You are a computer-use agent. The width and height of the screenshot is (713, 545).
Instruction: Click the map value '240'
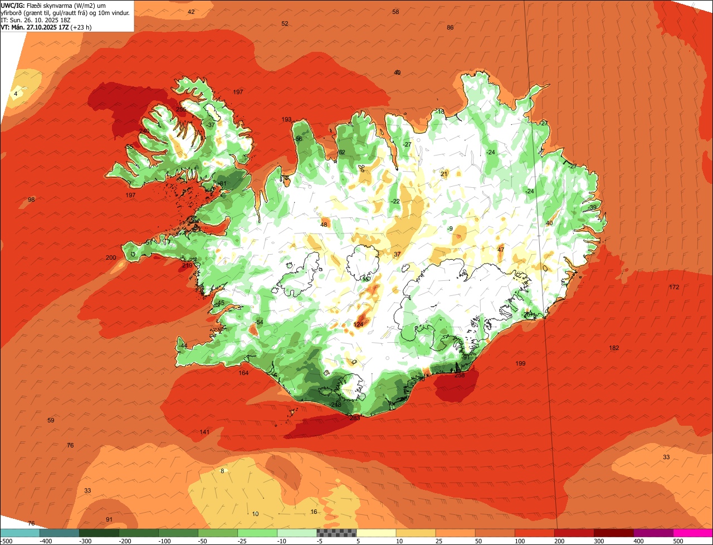(x=144, y=131)
